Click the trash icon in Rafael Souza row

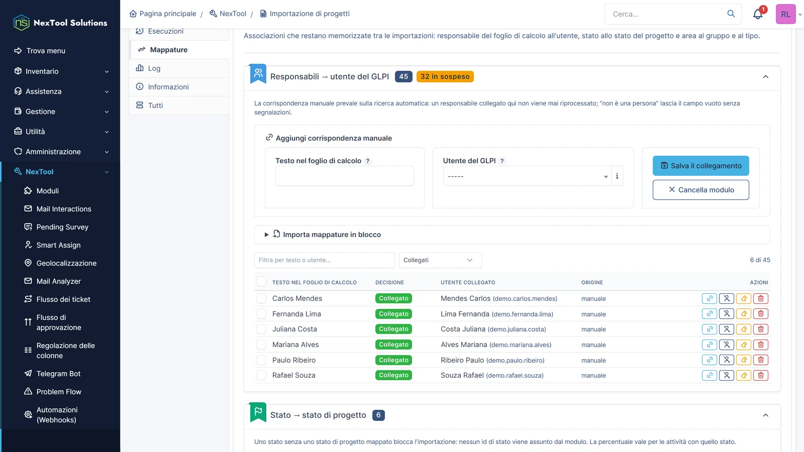761,375
